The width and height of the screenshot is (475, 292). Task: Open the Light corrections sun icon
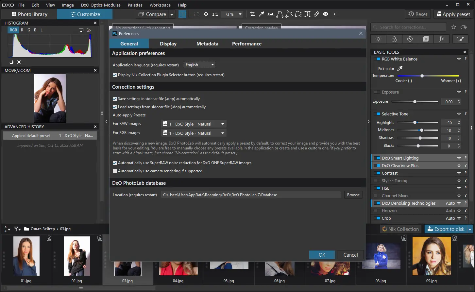(x=378, y=39)
